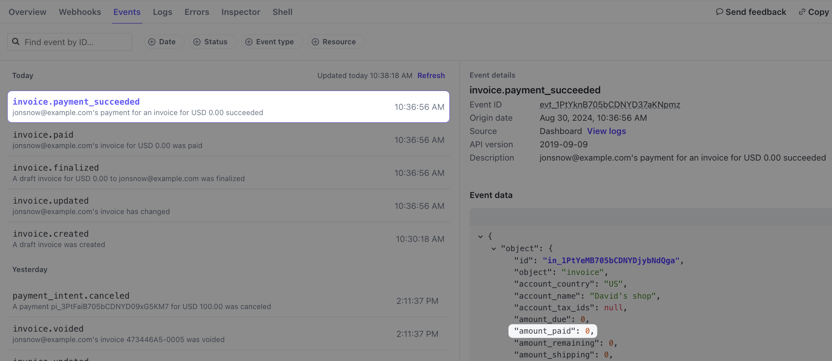Refresh the events list
Screen dimensions: 832x361
[431, 76]
